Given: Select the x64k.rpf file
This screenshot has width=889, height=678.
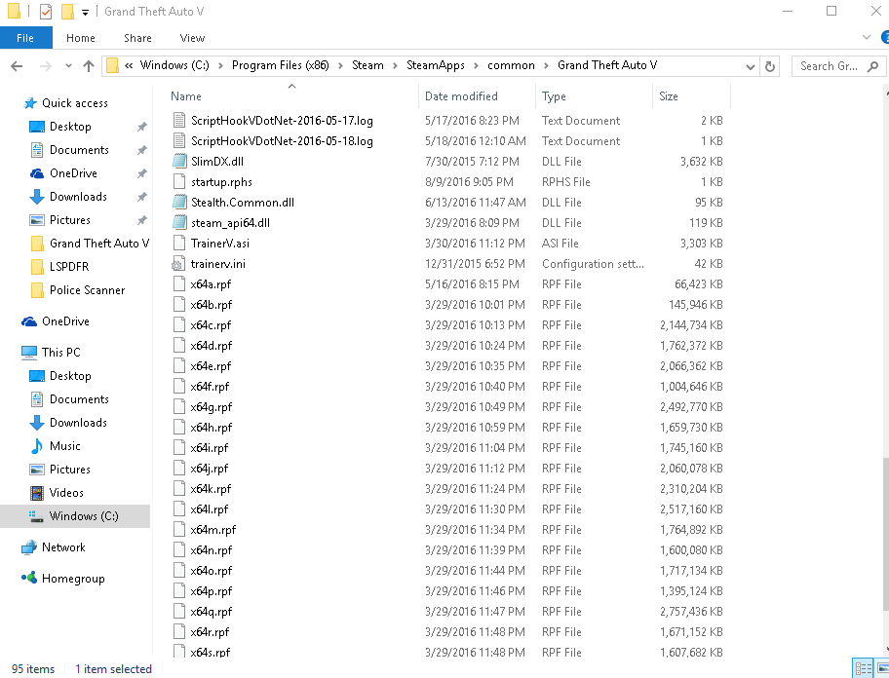Looking at the screenshot, I should coord(211,489).
